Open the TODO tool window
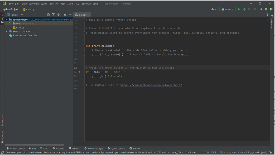This screenshot has width=275, height=155. click(x=44, y=148)
